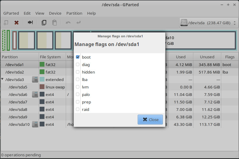This screenshot has height=159, width=239.
Task: Enable the lvm flag checkbox
Action: pos(77,87)
